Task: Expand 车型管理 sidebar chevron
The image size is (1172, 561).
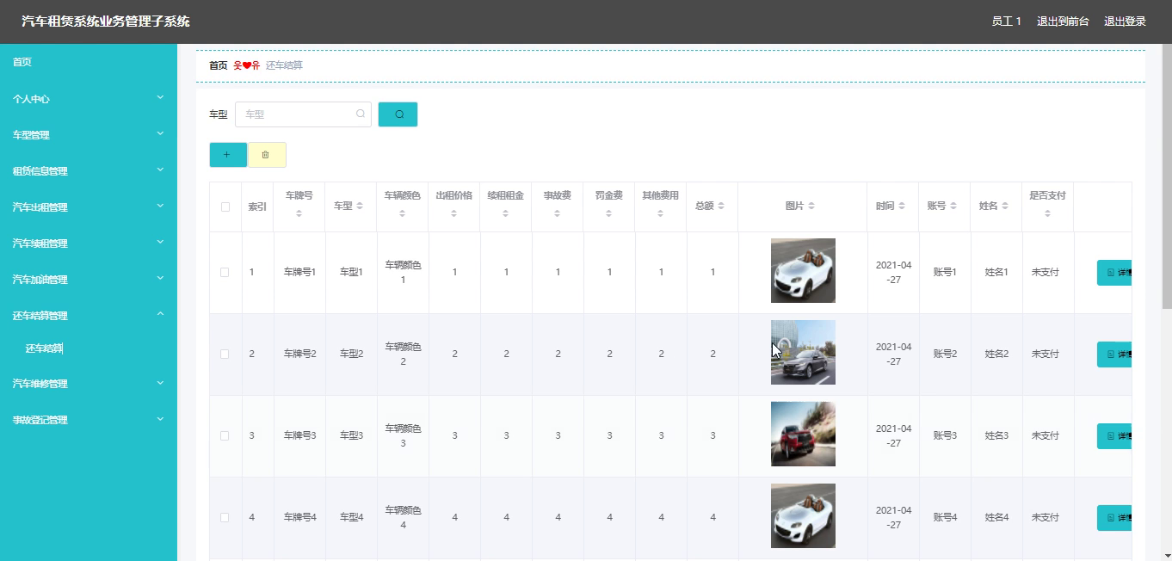Action: [160, 134]
